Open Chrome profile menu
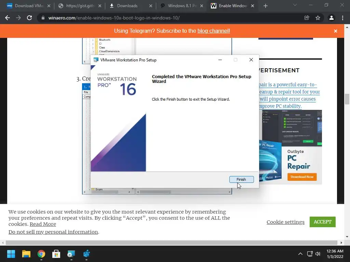This screenshot has width=350, height=262. tap(332, 18)
